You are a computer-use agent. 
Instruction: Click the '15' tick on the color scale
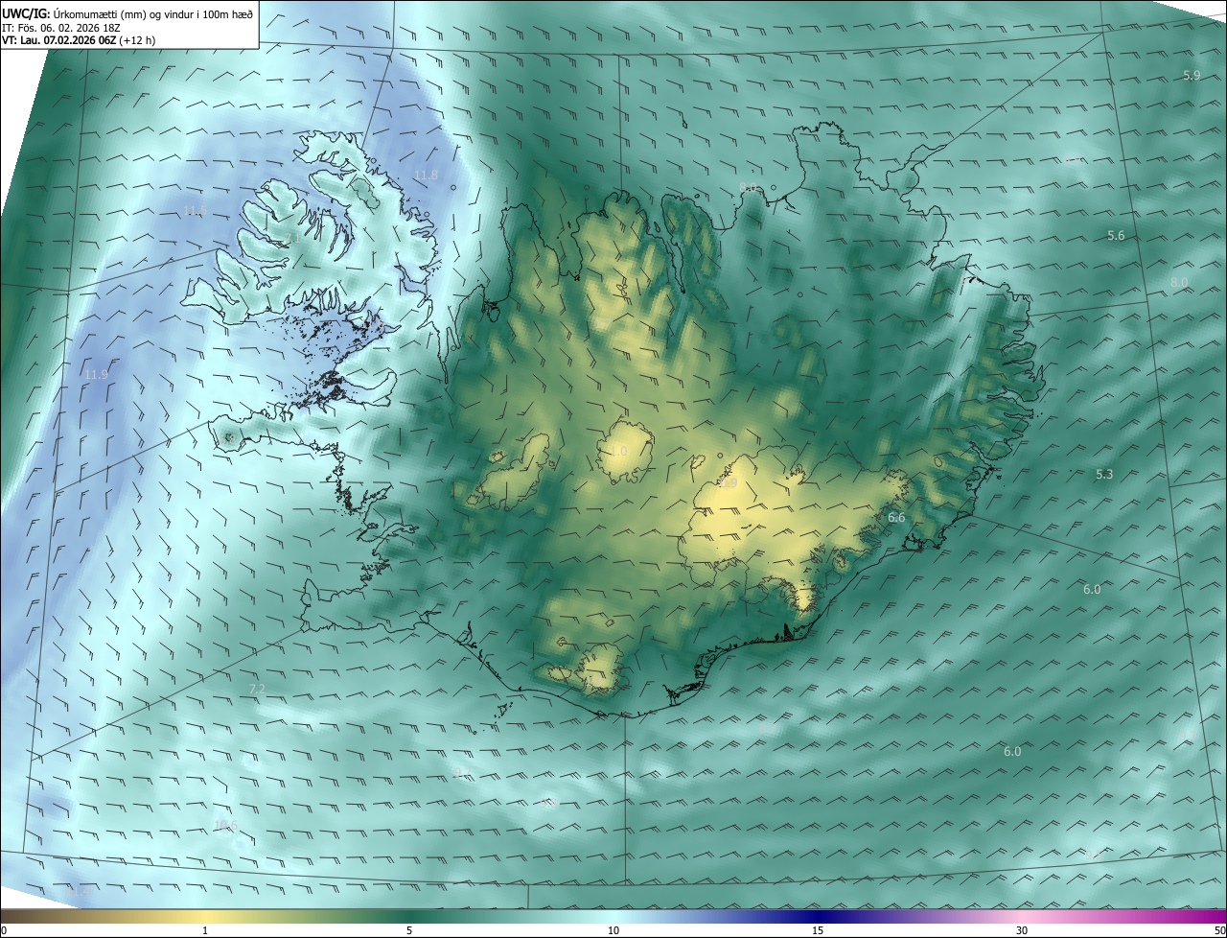pos(818,931)
